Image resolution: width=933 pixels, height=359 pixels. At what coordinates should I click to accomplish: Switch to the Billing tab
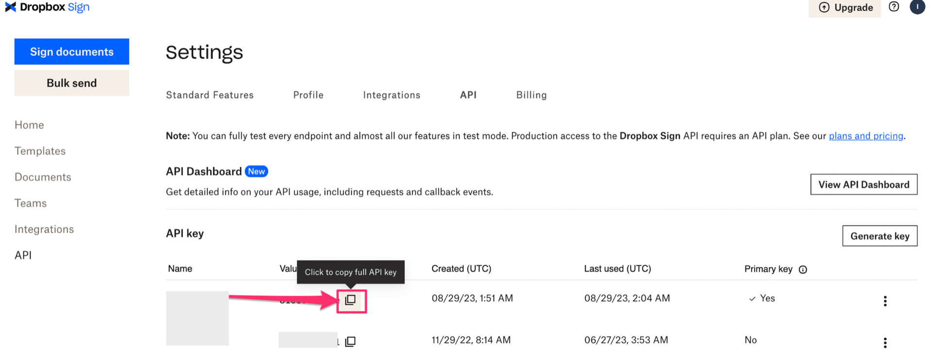[x=531, y=95]
